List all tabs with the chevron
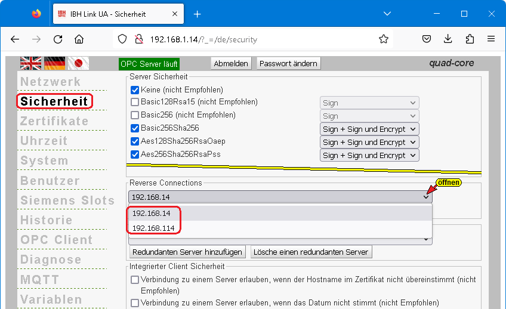This screenshot has width=506, height=309. pos(387,14)
